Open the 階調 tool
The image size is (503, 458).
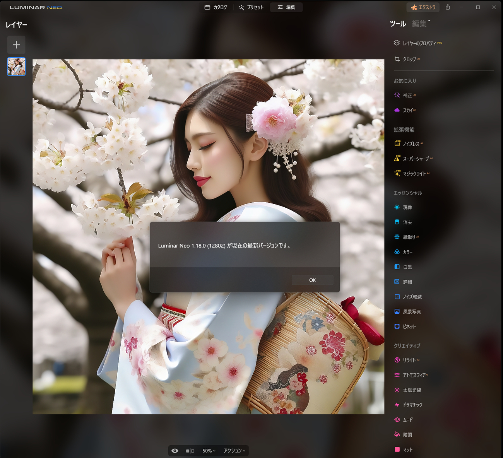pos(403,435)
